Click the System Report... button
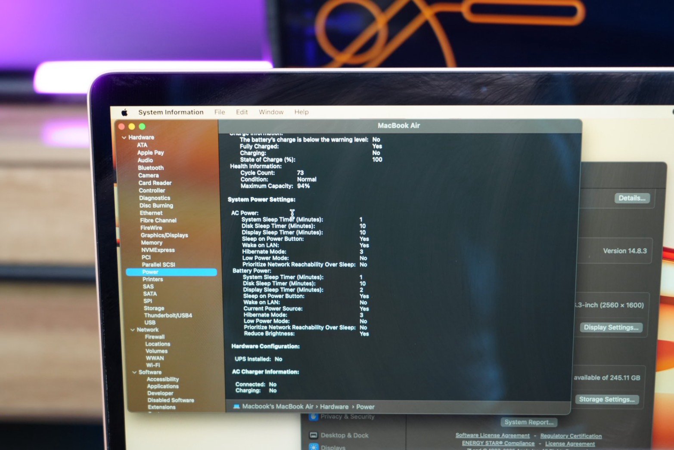The height and width of the screenshot is (450, 674). 529,422
